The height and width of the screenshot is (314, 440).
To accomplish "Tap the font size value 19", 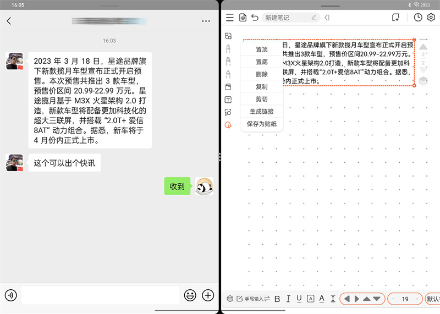I will [x=405, y=299].
